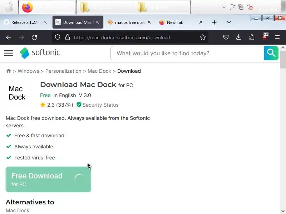Open the Mac Dock breadcrumb link

tap(99, 71)
